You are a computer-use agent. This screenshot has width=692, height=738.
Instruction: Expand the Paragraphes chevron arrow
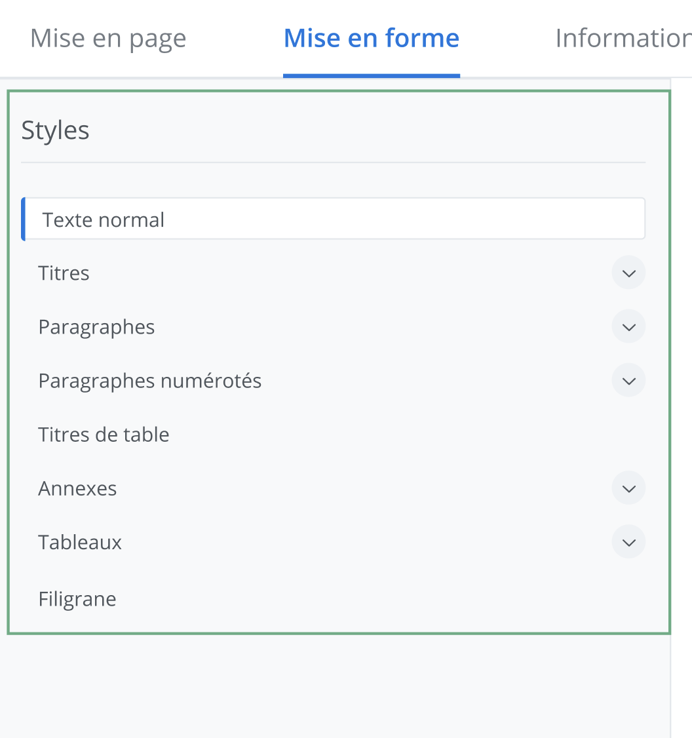click(x=628, y=326)
